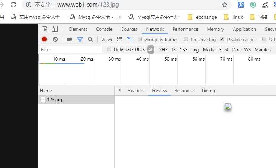Toggle the Offline checkbox
This screenshot has height=168, width=276.
(264, 39)
